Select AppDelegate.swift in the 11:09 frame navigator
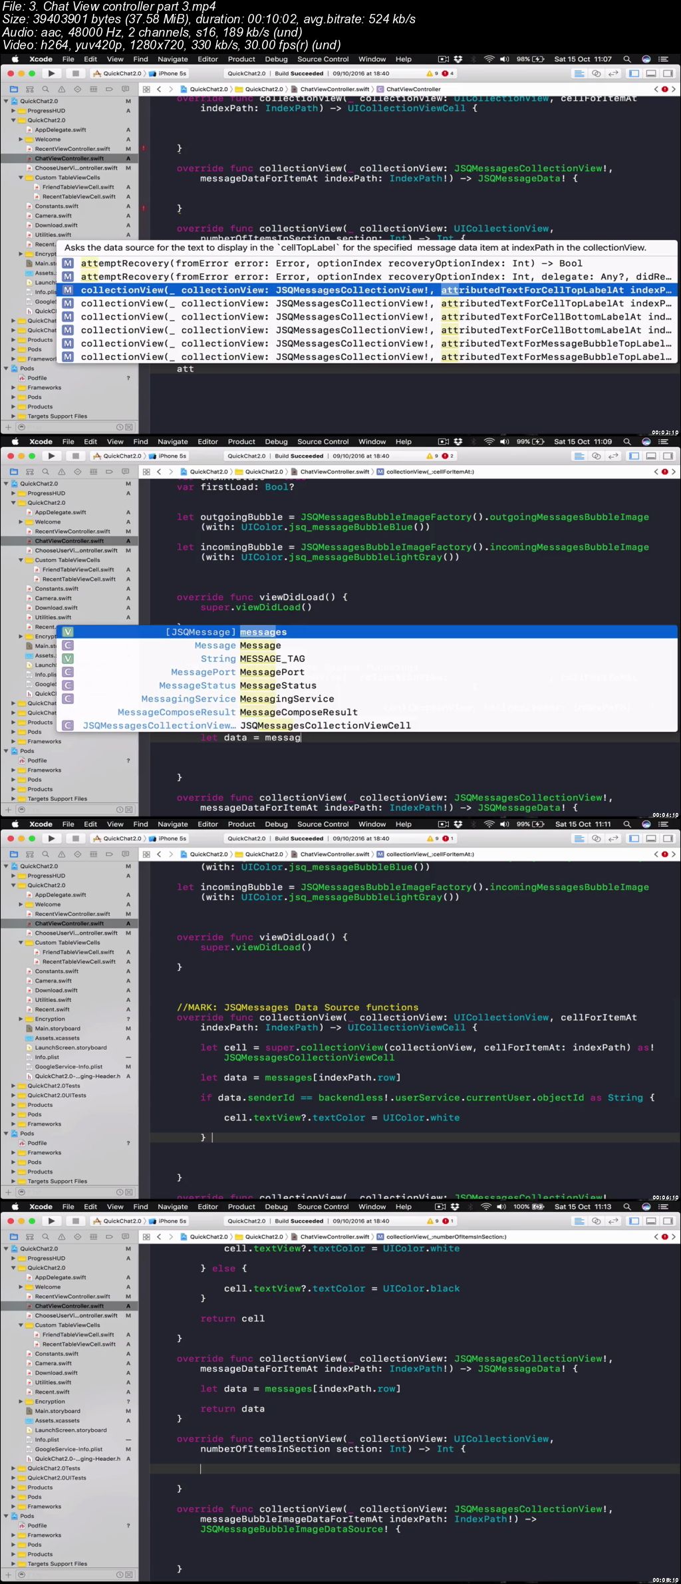 (x=61, y=512)
